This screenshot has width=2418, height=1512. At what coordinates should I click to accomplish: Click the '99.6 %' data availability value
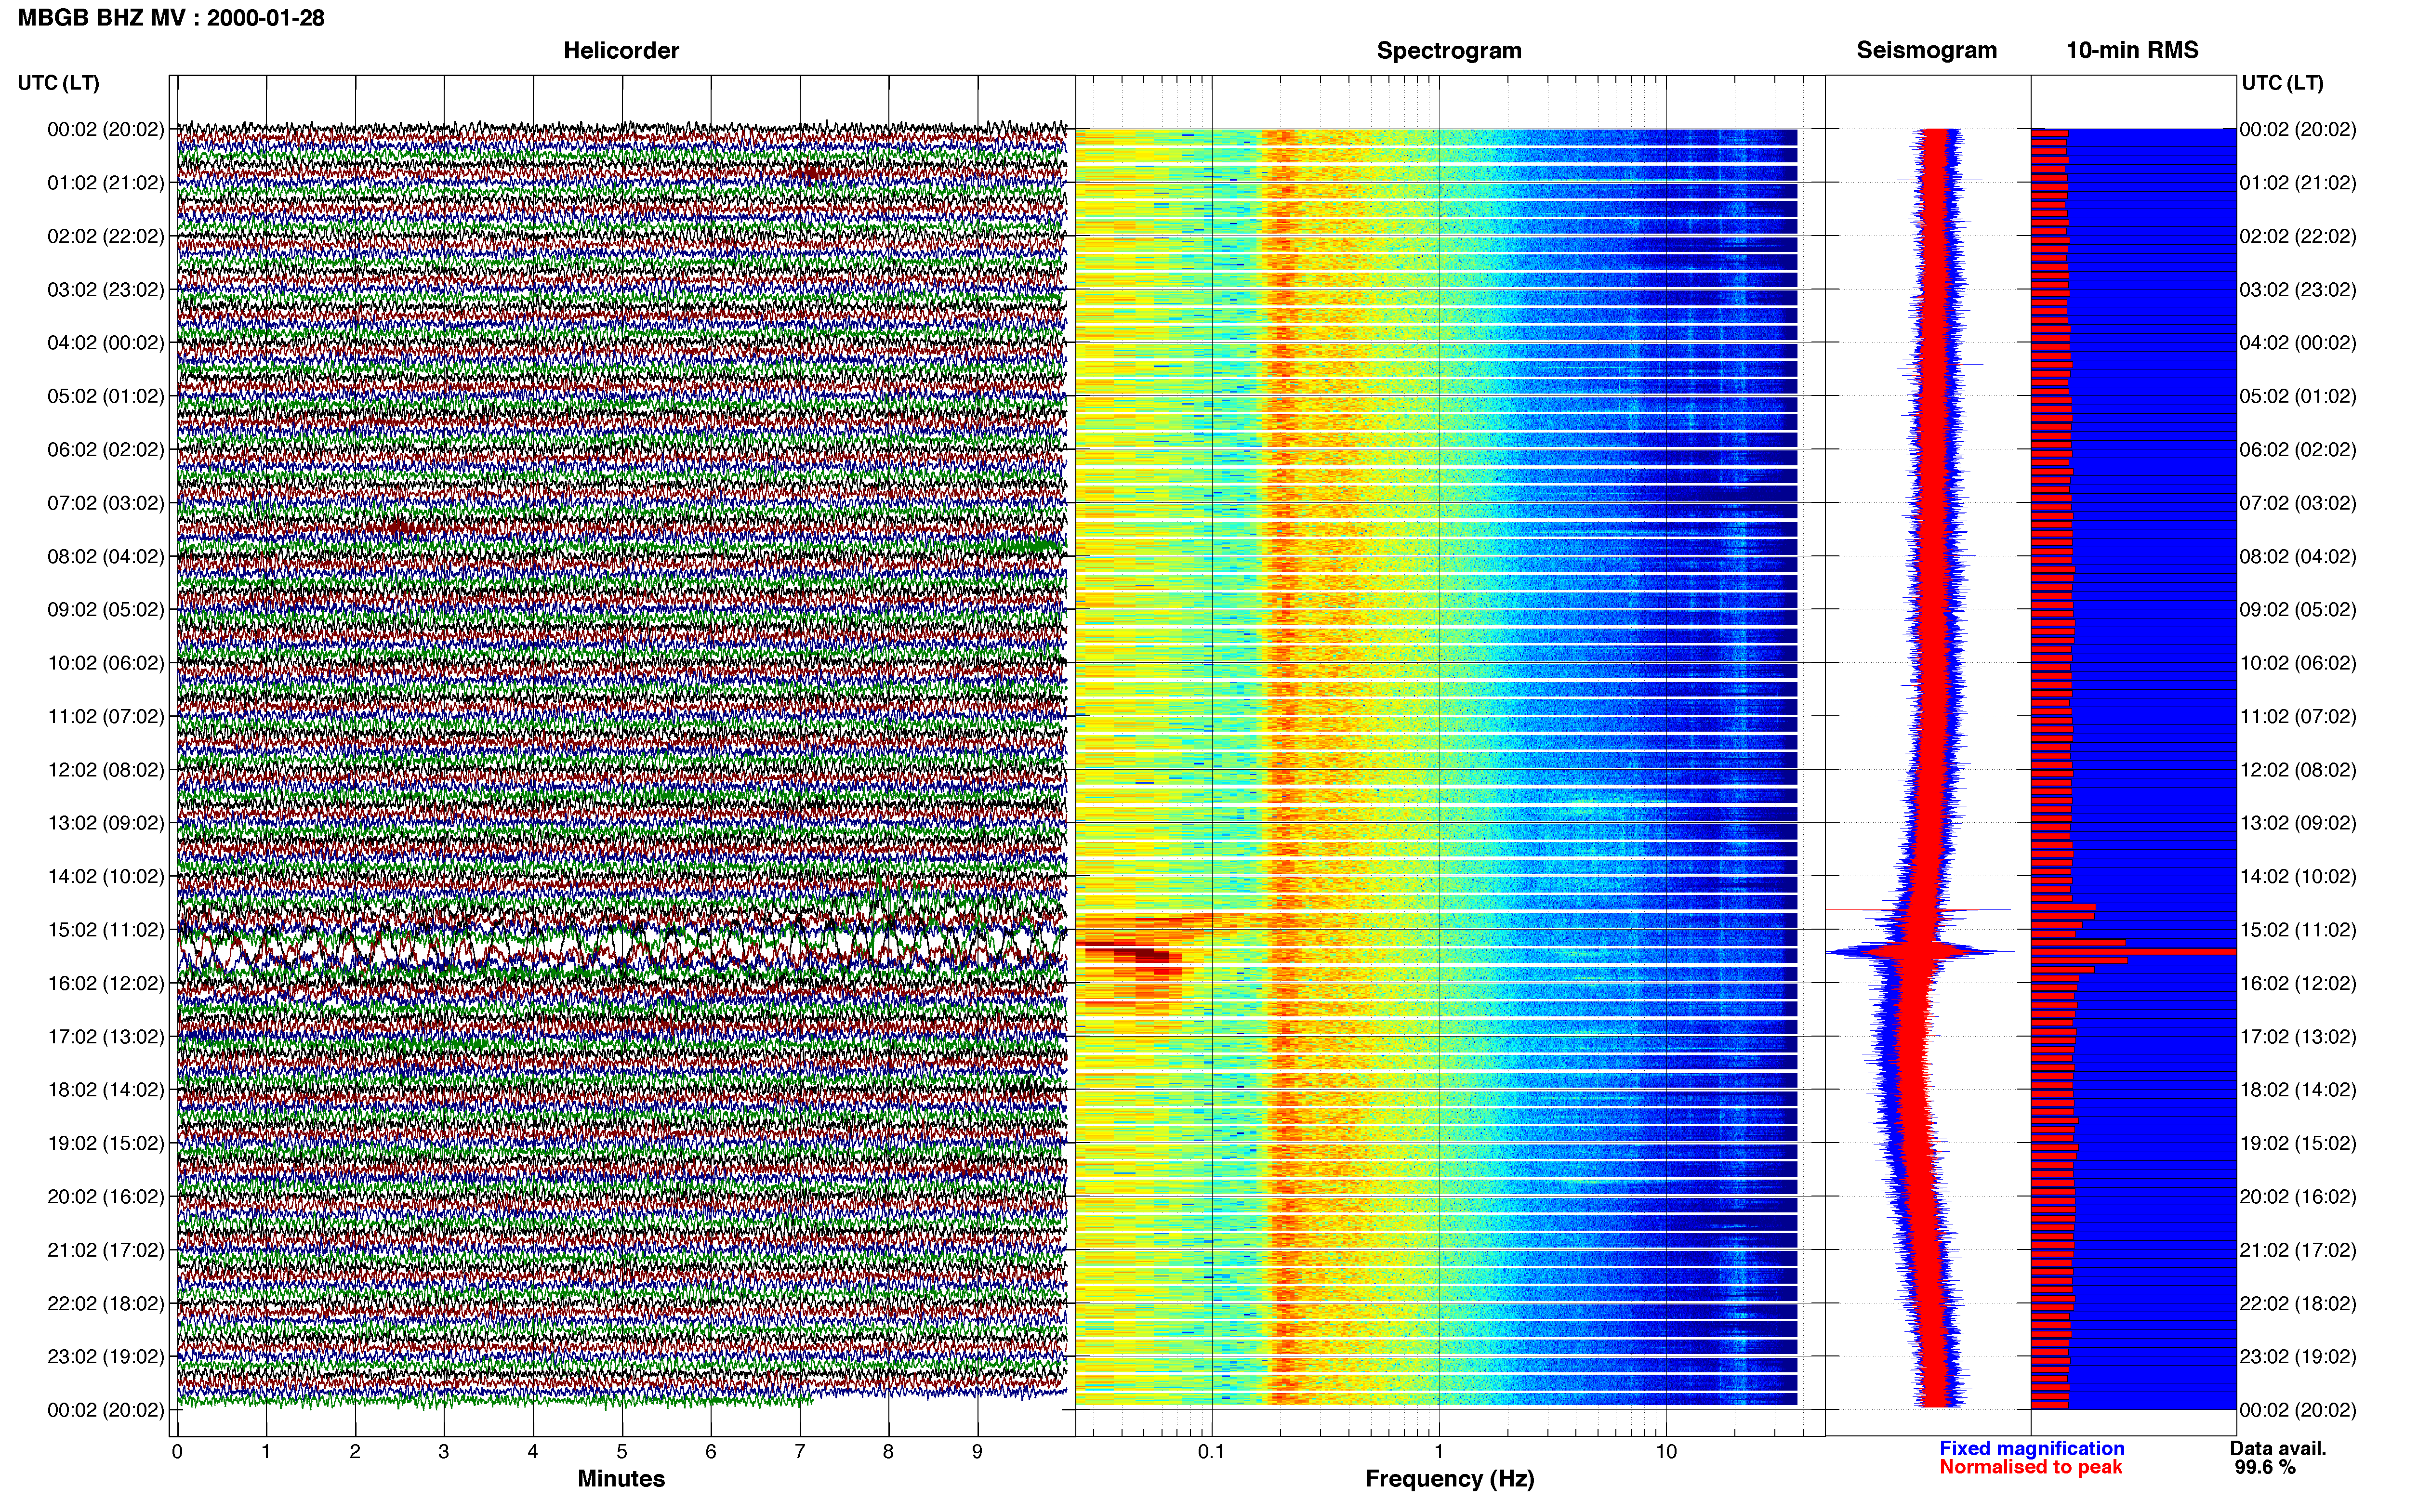click(x=2265, y=1467)
